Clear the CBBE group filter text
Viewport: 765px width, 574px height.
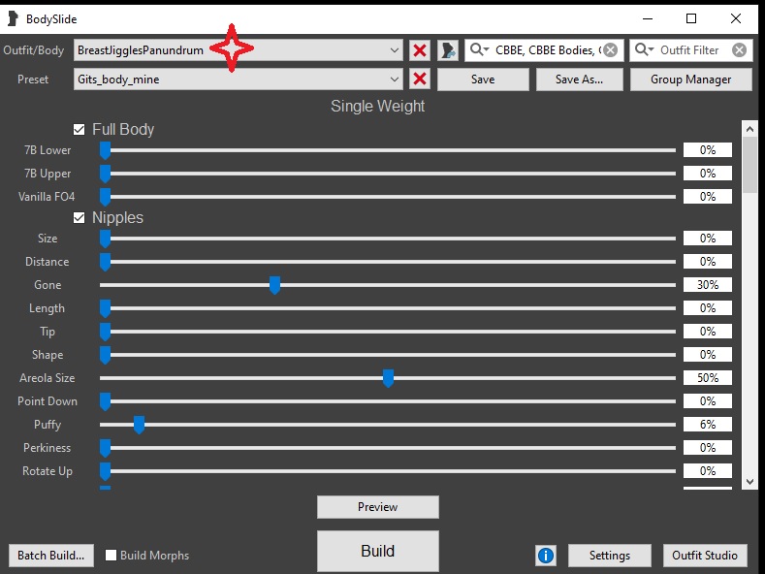610,50
